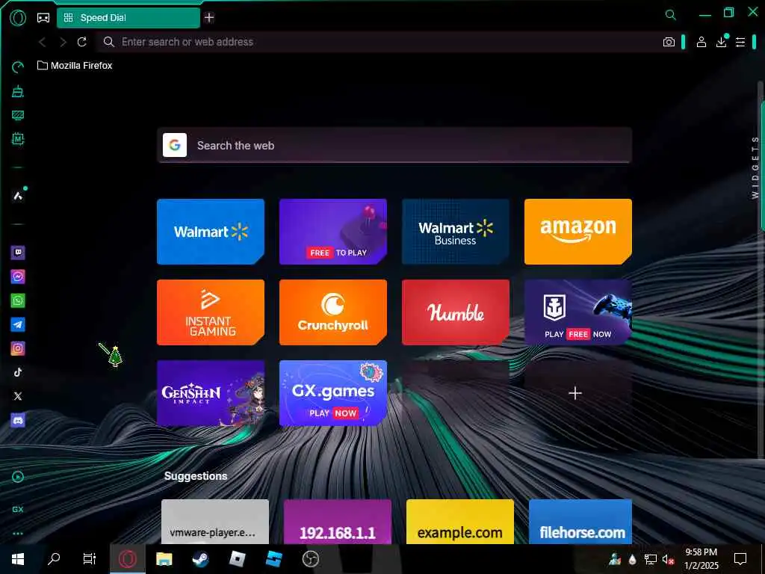
Task: Open the vmware-player suggestion tile
Action: (x=214, y=521)
